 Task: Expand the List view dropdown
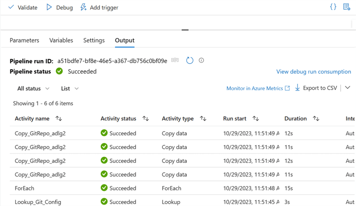[70, 88]
